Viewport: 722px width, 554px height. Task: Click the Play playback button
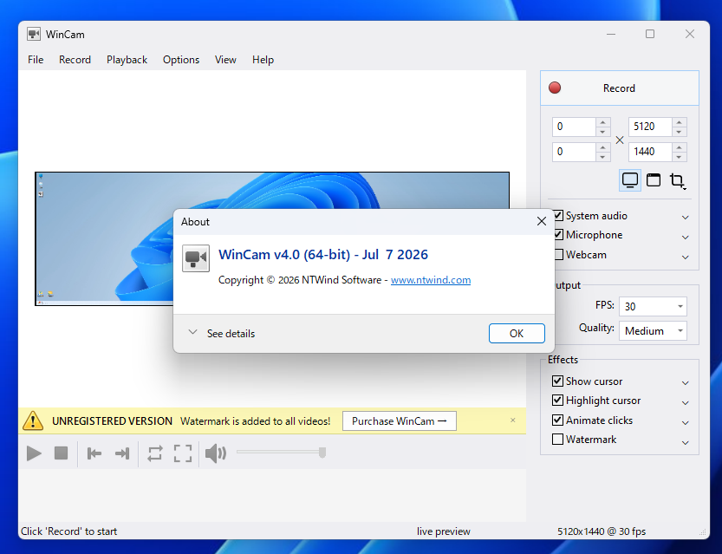[34, 453]
